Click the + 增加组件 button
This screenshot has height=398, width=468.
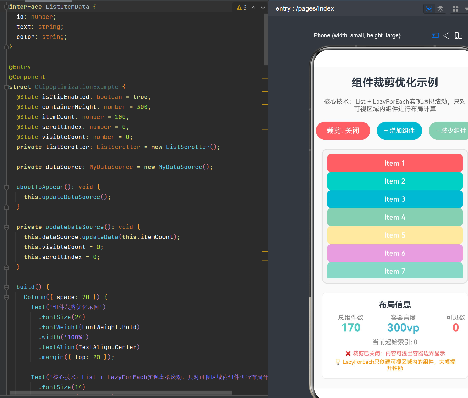point(399,131)
